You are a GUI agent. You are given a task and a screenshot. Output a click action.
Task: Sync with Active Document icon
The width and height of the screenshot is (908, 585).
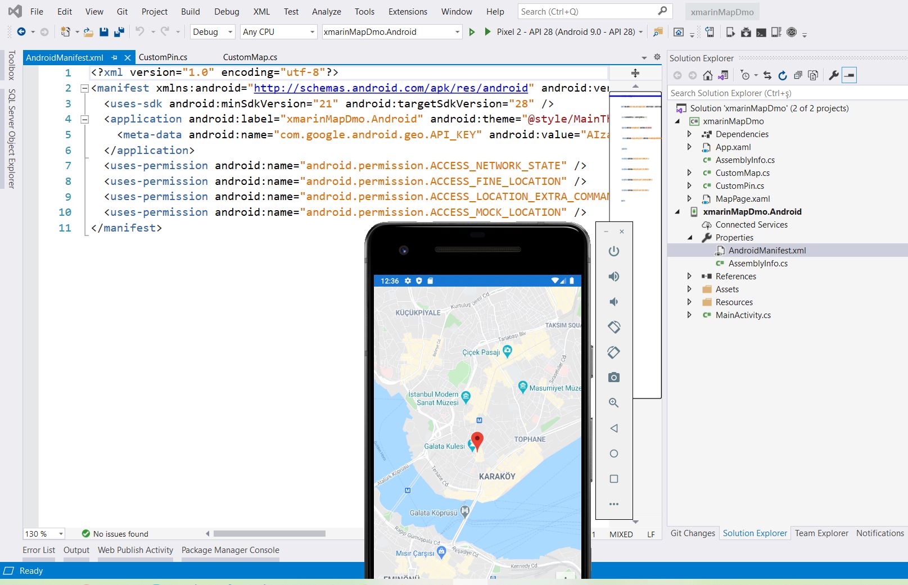click(x=767, y=75)
